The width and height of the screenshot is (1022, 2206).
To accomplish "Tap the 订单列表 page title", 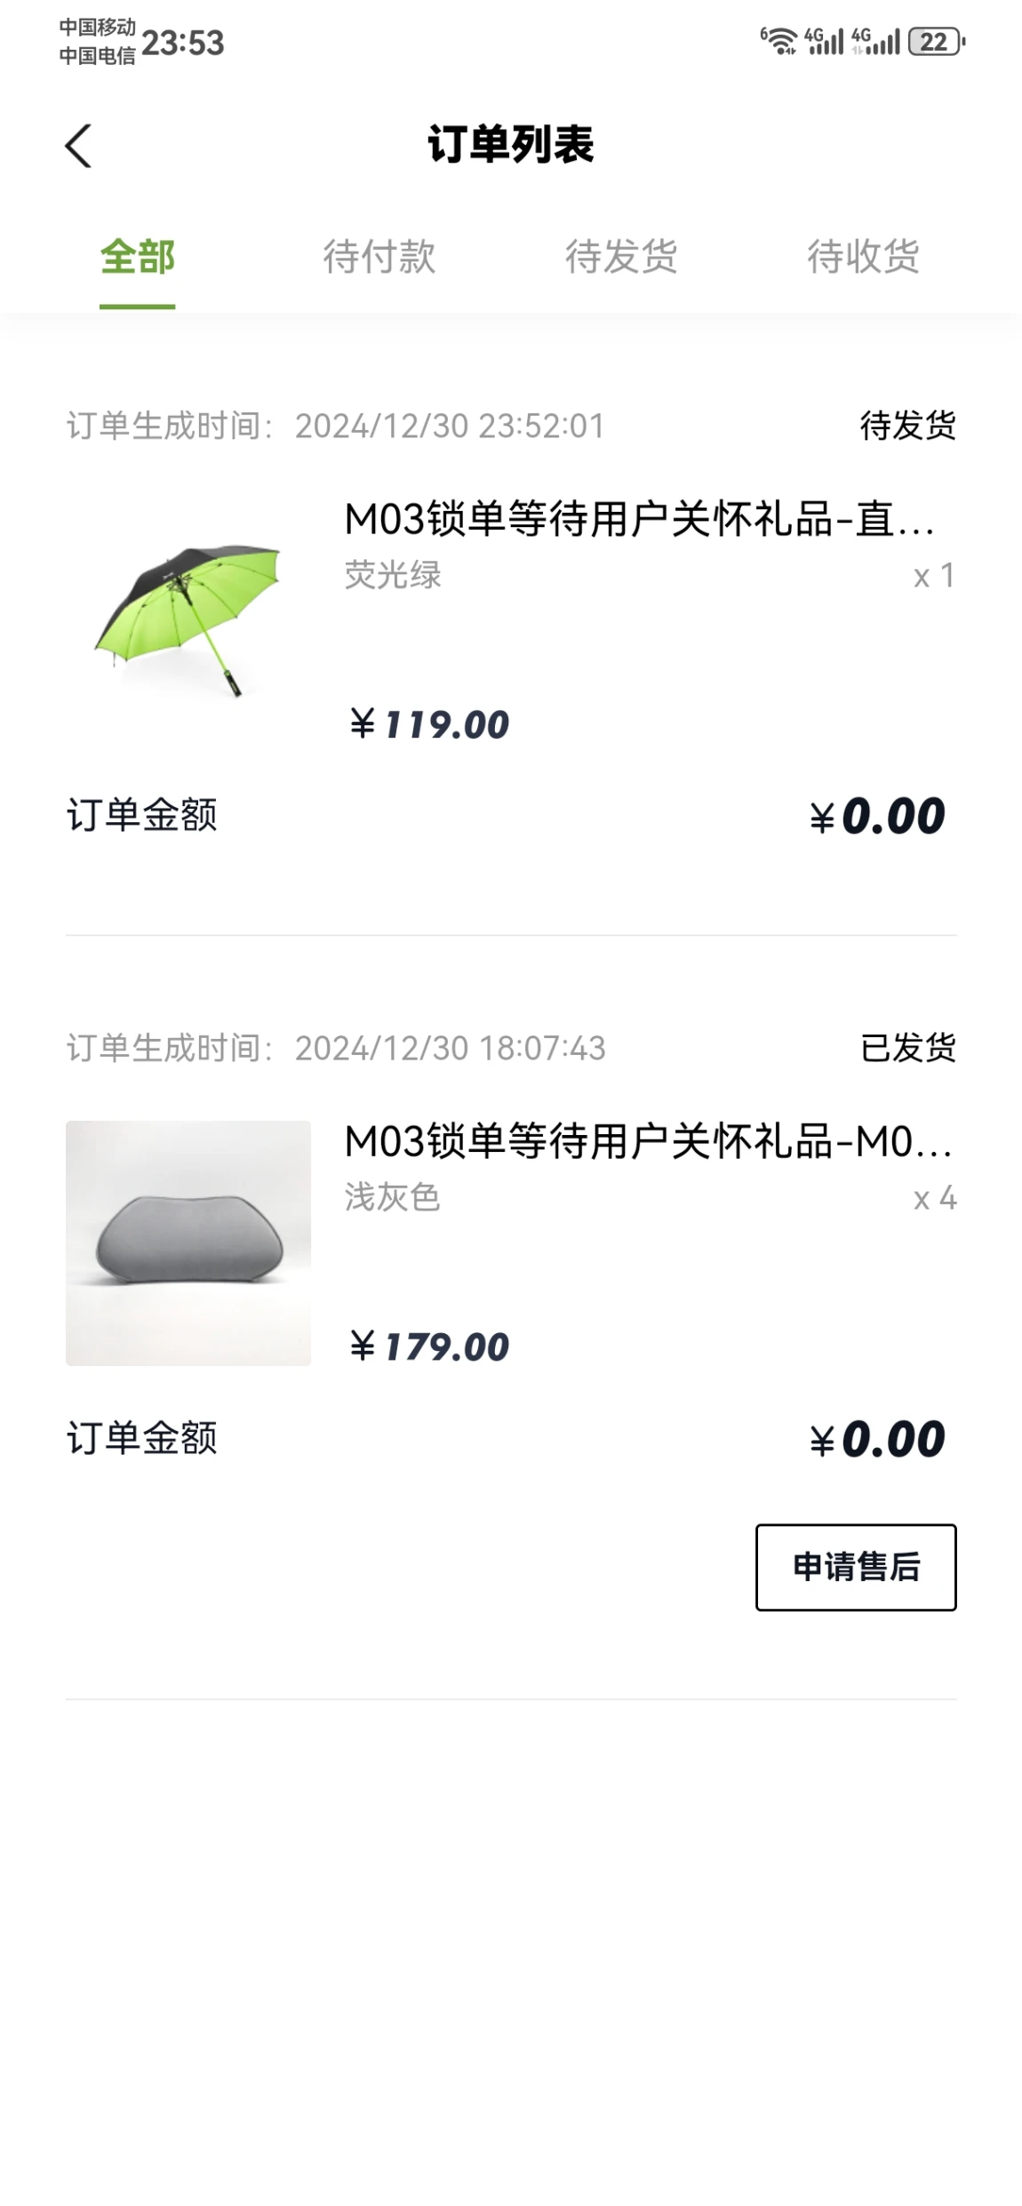I will [511, 144].
